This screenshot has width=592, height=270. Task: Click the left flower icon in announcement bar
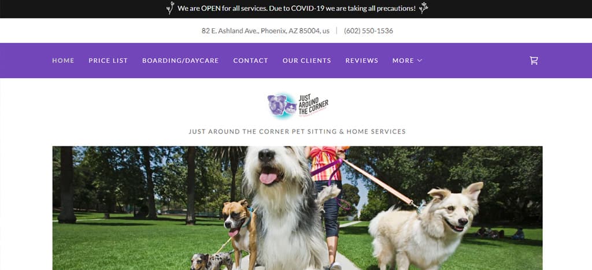[x=171, y=8]
